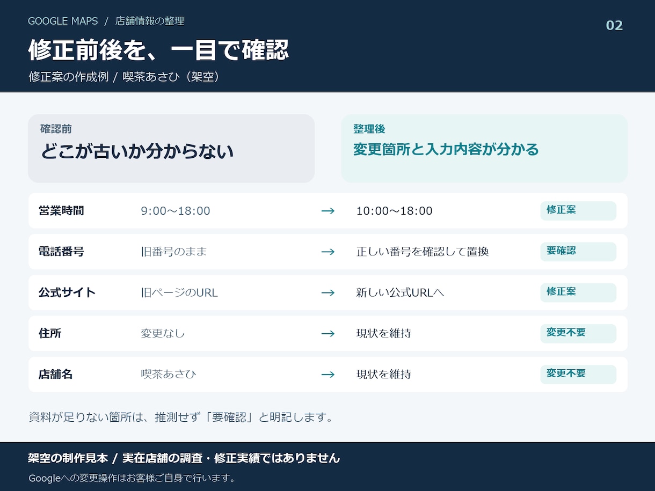Click the 変更不要 badge in 住所 row
The image size is (655, 491).
578,333
